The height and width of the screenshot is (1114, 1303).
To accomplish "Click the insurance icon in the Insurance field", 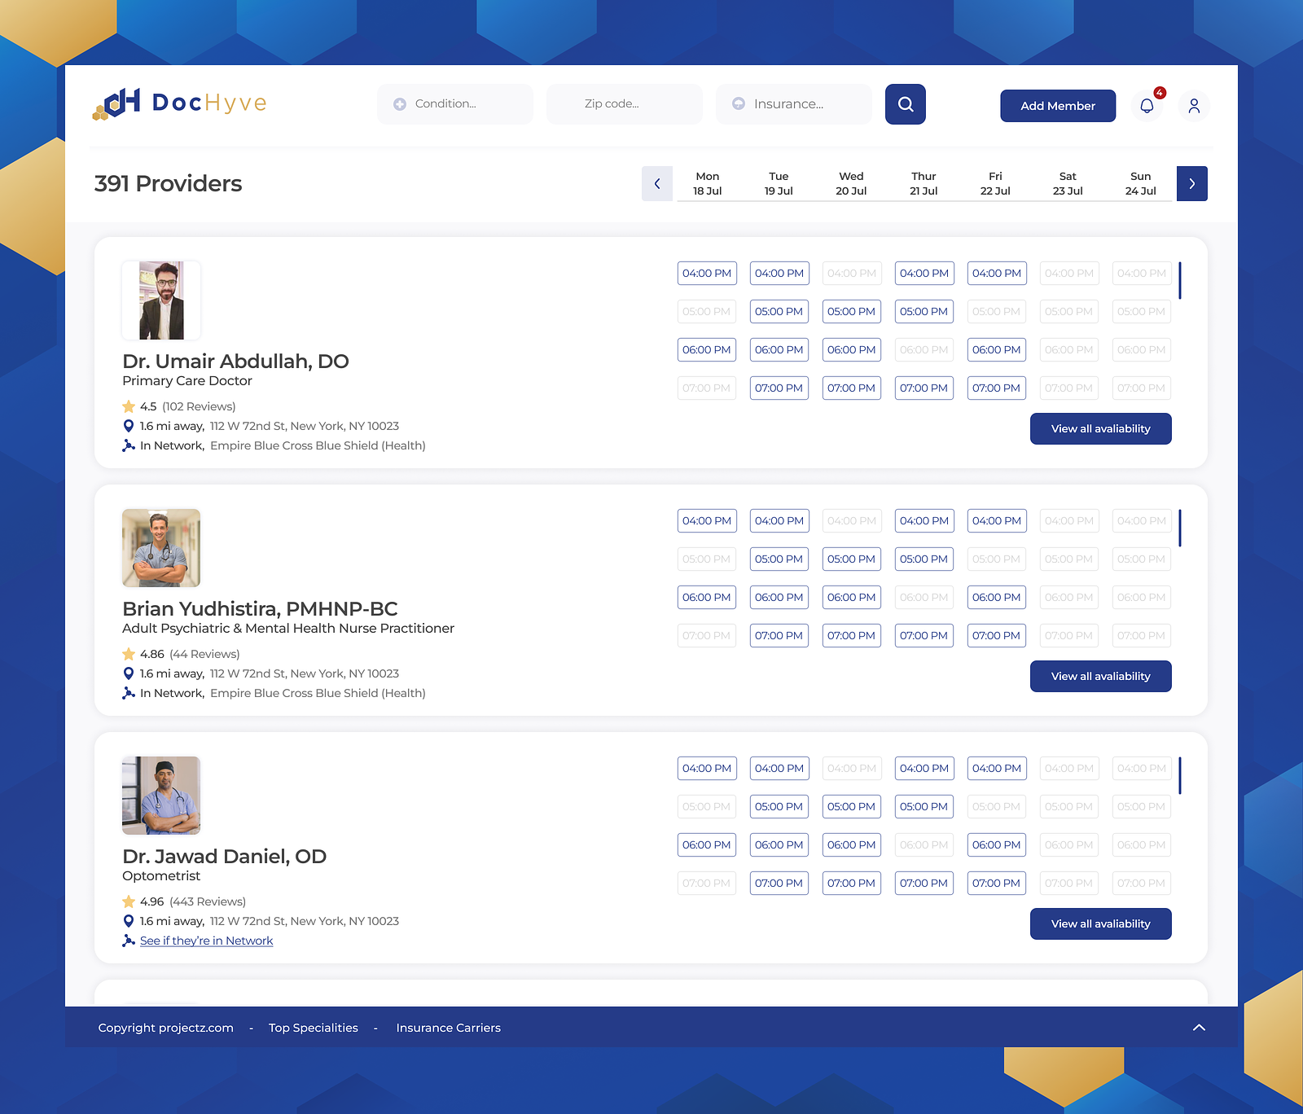I will [x=738, y=103].
